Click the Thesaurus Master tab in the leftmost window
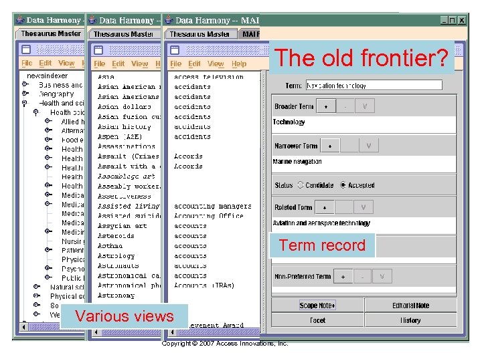 coord(51,33)
